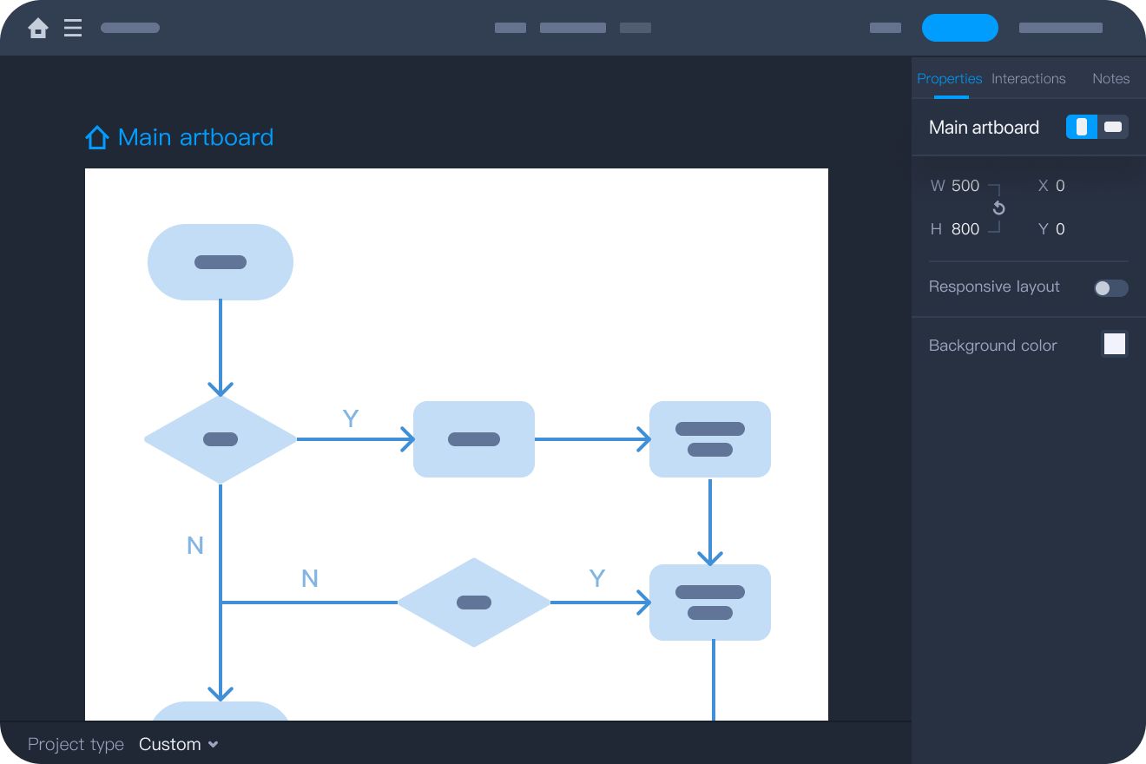Select the rounded start node in flowchart
The height and width of the screenshot is (764, 1146).
pyautogui.click(x=221, y=262)
